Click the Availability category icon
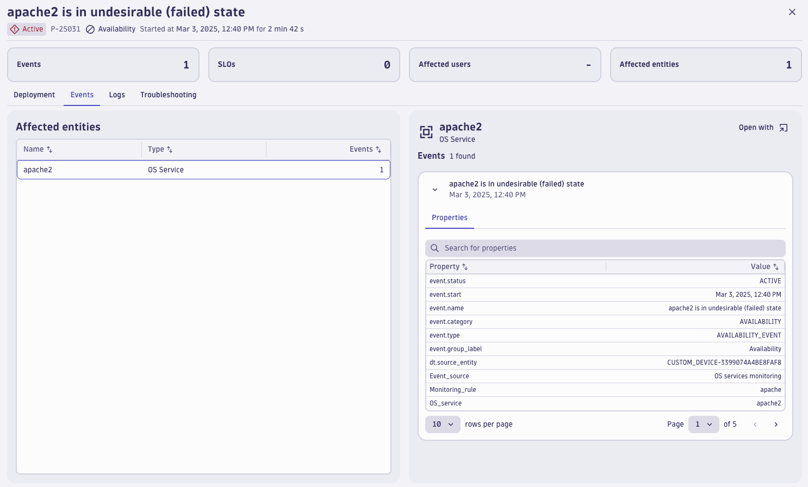The image size is (808, 487). tap(90, 29)
